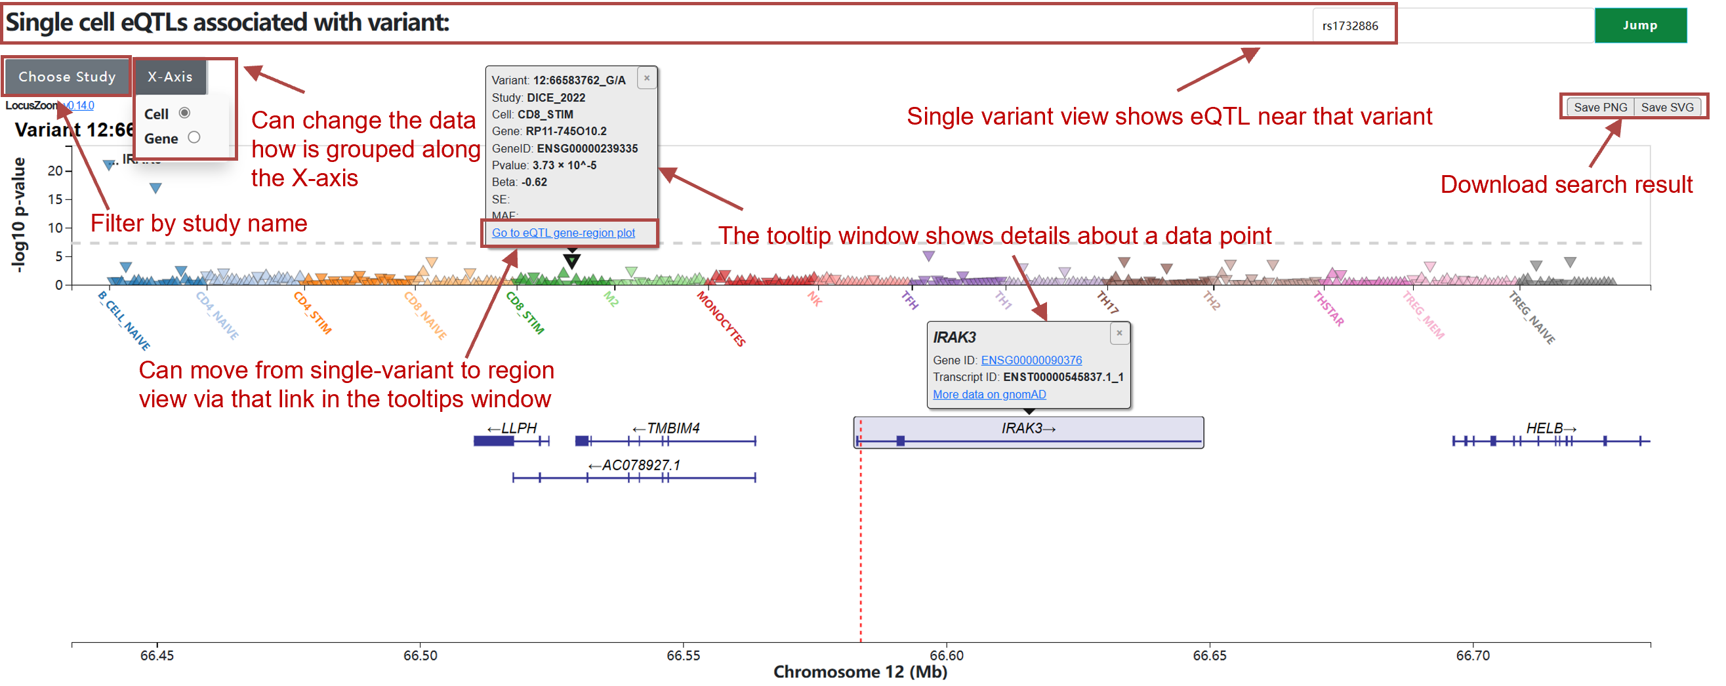Open the ENSG00000090376 gene ID link
Image resolution: width=1726 pixels, height=686 pixels.
(1031, 360)
